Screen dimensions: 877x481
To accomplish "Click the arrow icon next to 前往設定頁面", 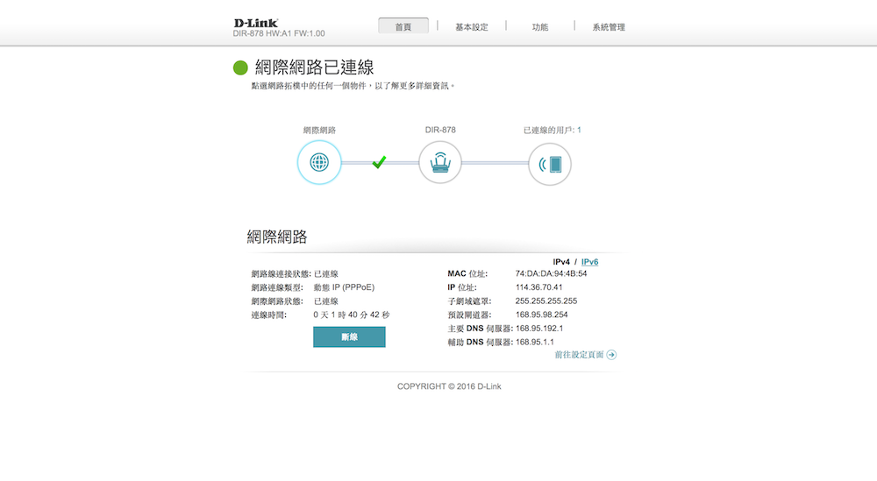I will [x=611, y=355].
